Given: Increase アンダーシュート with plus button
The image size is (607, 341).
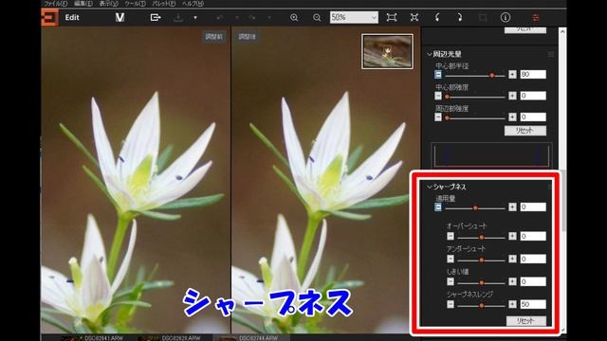Looking at the screenshot, I should click(x=512, y=259).
